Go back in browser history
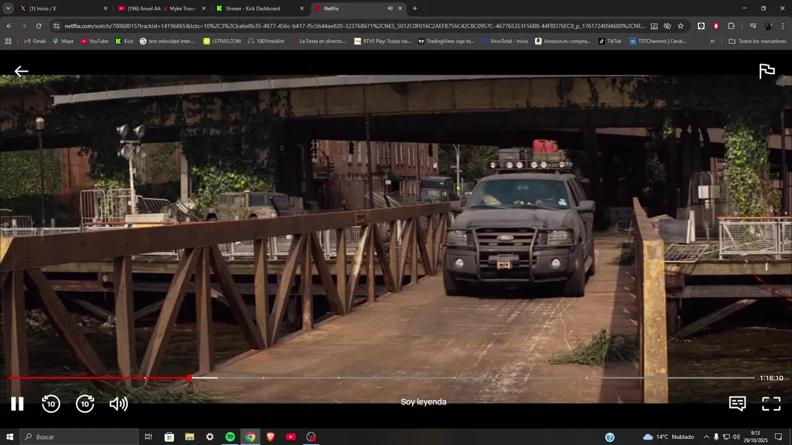 click(x=9, y=26)
